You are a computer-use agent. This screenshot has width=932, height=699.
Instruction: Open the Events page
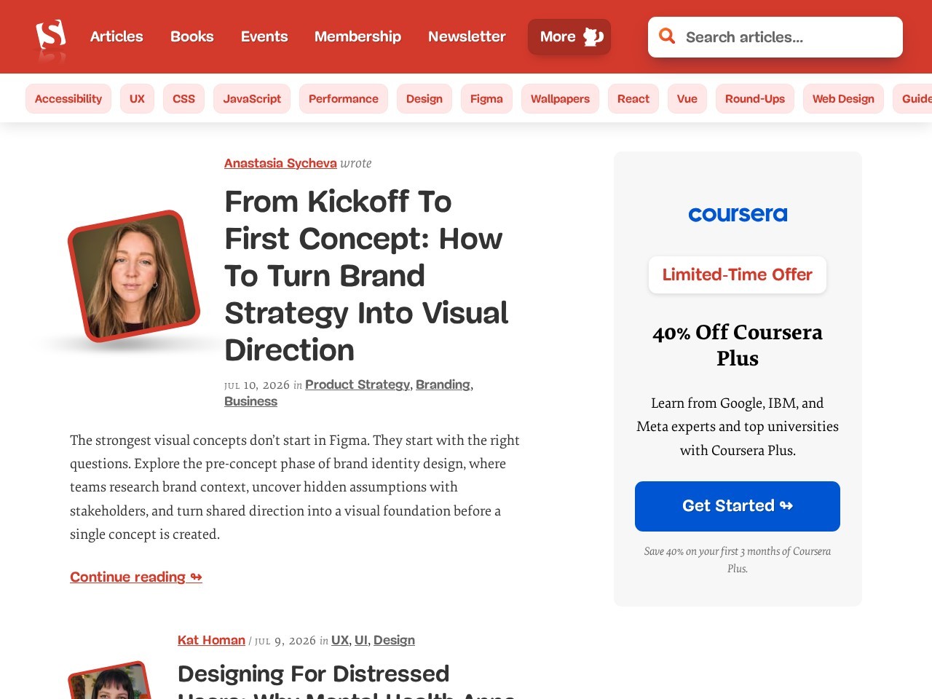[264, 36]
